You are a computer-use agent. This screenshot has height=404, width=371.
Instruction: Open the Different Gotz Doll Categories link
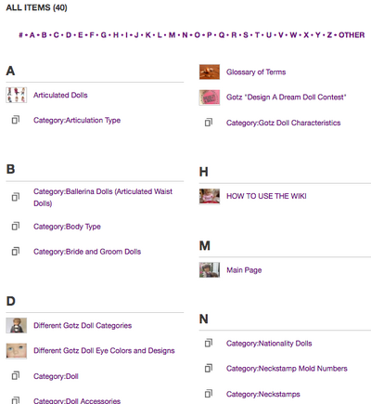(x=83, y=325)
